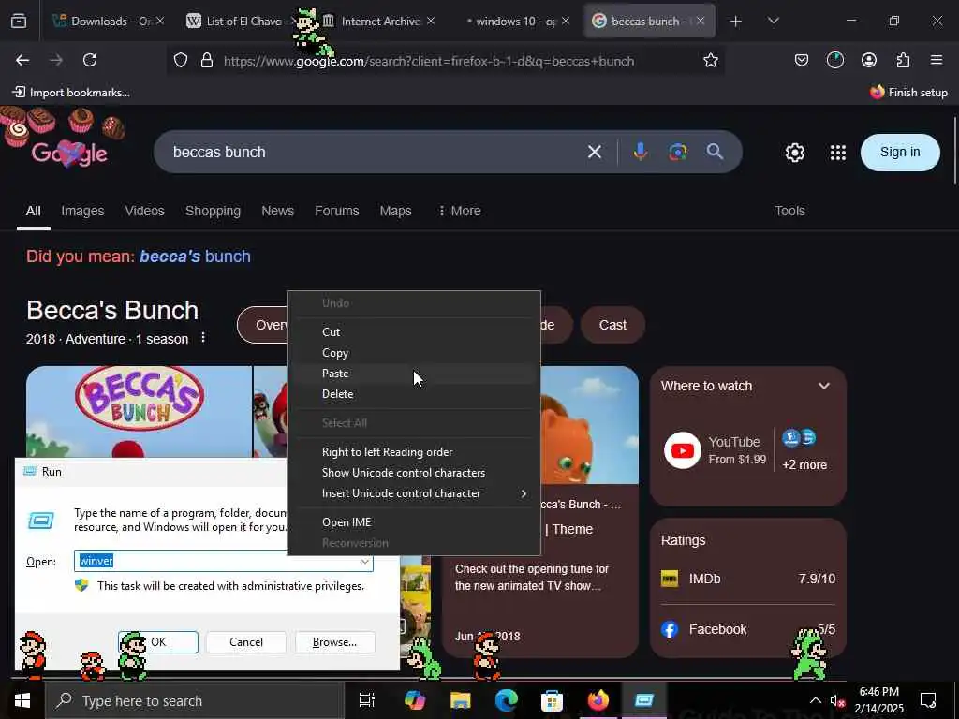Open the Firefox hamburger menu
The image size is (959, 719).
click(x=936, y=60)
